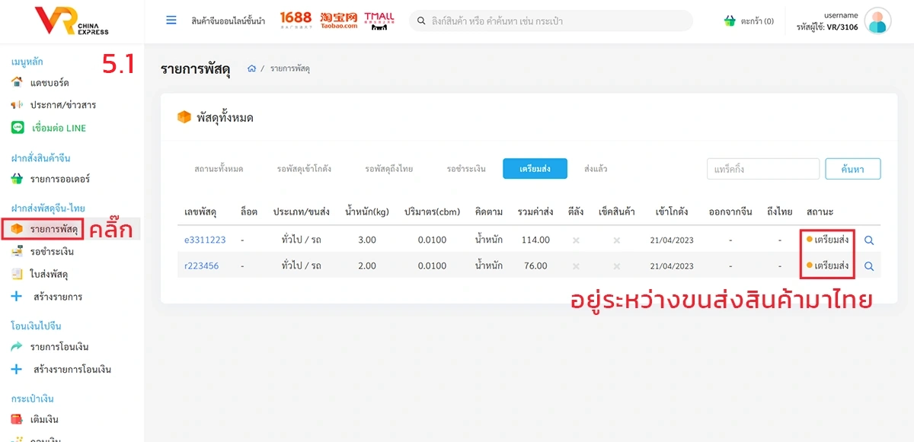This screenshot has width=914, height=442.
Task: Click the hamburger menu icon
Action: [x=171, y=21]
